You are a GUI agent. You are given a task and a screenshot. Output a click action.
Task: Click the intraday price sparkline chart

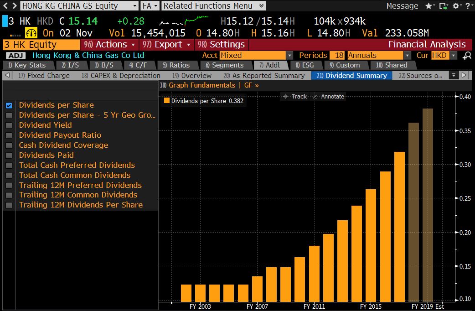tap(184, 21)
